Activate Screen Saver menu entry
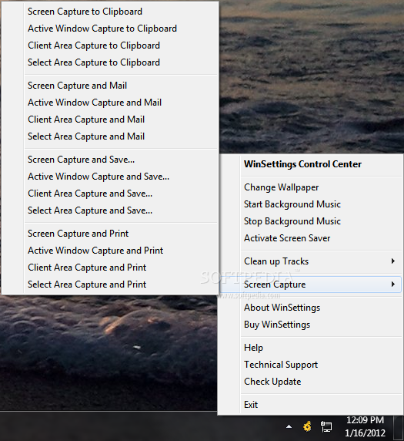404x441 pixels. tap(311, 238)
